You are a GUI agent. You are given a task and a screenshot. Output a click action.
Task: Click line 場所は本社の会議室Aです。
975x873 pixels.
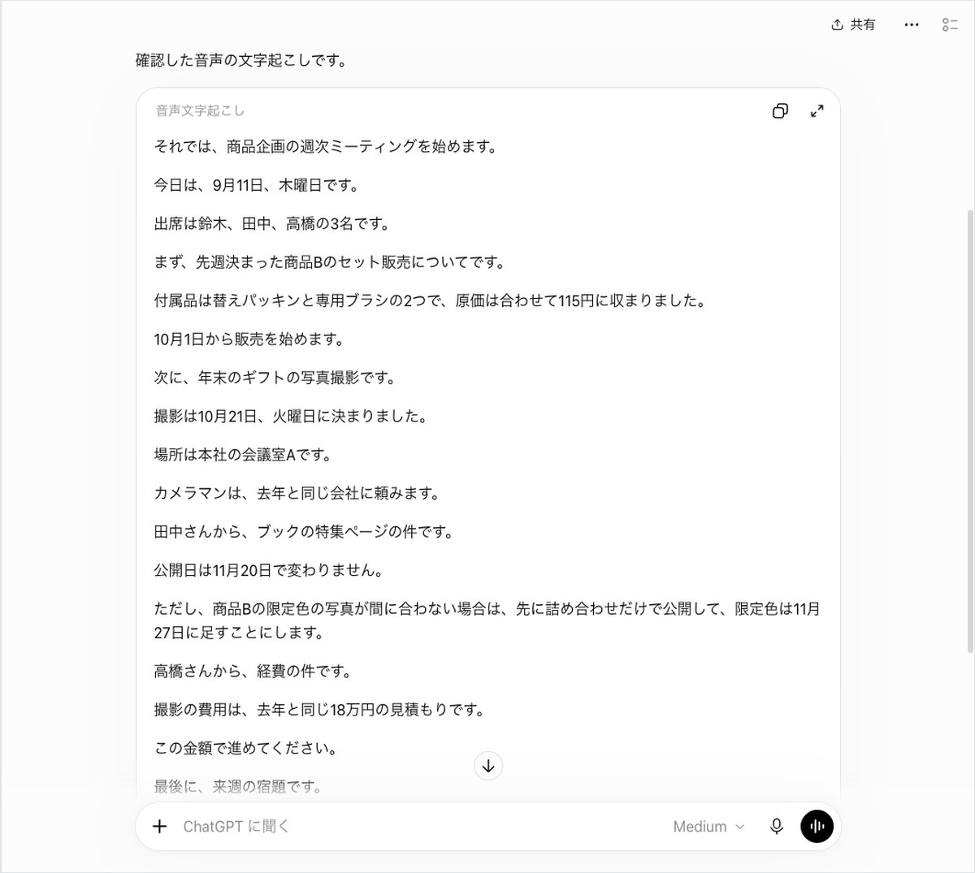(243, 455)
